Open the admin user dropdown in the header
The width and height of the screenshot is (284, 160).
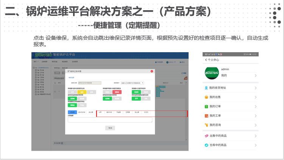tap(171, 61)
